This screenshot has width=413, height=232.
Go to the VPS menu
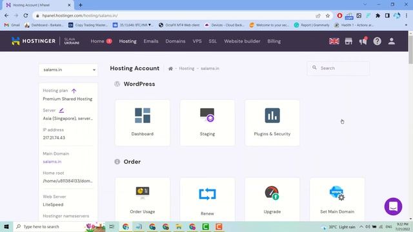click(x=197, y=41)
